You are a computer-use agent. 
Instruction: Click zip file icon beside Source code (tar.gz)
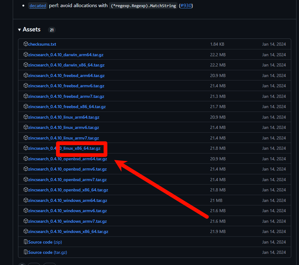(26, 252)
